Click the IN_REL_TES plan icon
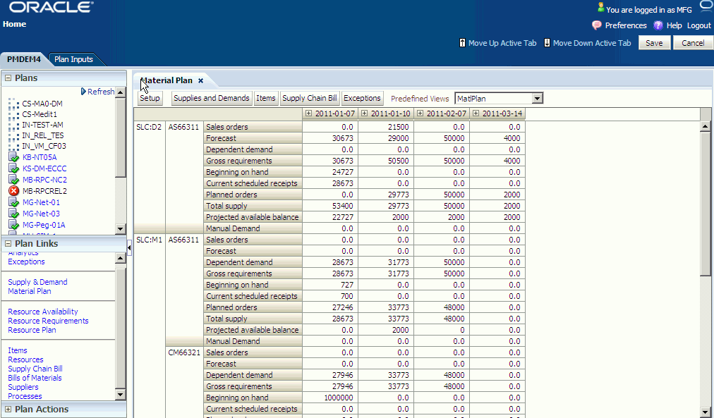Screen dimensions: 714x418 pos(13,135)
